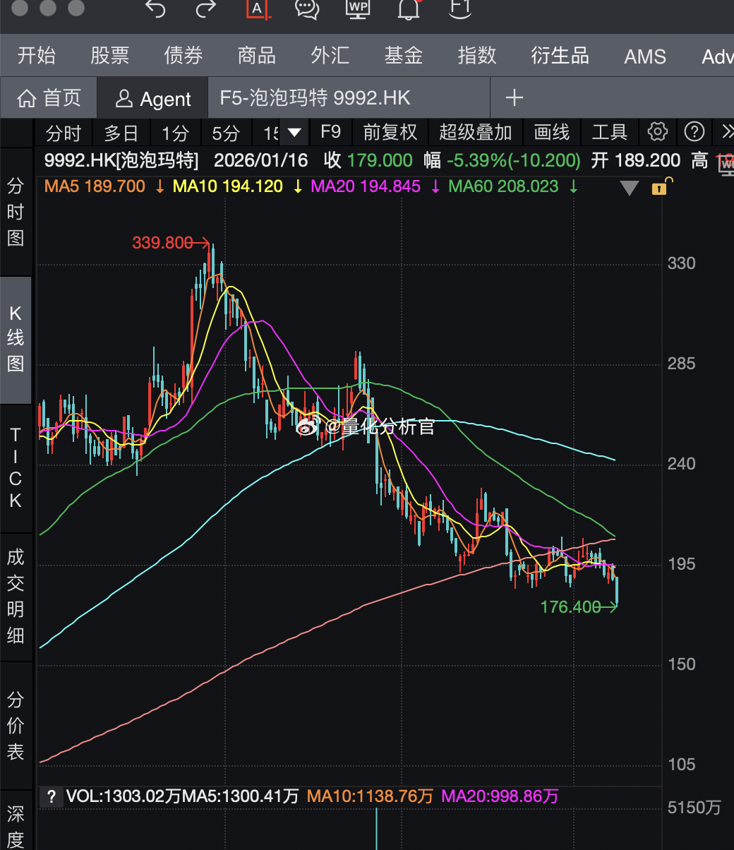Viewport: 734px width, 850px height.
Task: Click the 195 price axis label
Action: [681, 564]
